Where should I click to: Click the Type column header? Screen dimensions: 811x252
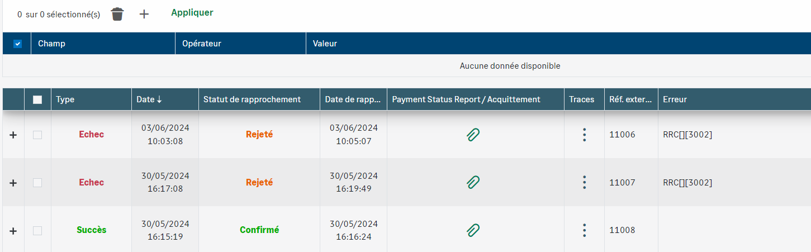65,99
